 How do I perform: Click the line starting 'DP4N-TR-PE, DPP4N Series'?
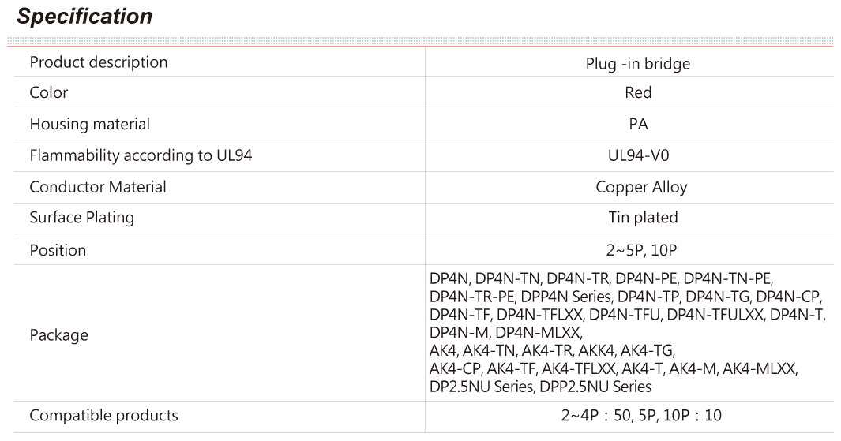(625, 297)
